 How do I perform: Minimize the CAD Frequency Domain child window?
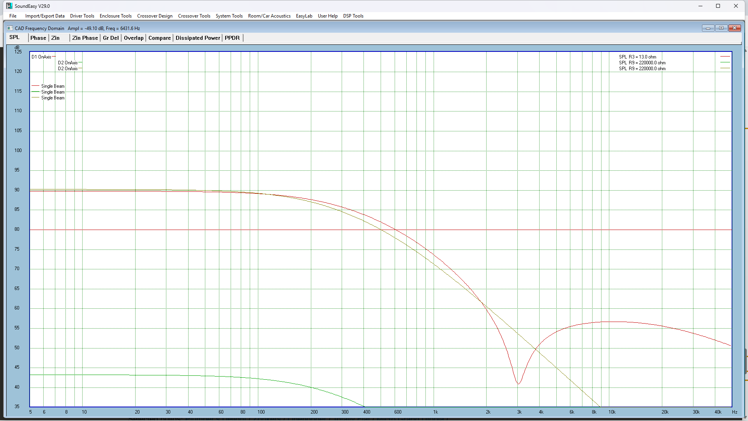[x=708, y=28]
